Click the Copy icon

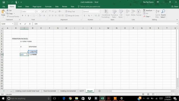pos(8,13)
